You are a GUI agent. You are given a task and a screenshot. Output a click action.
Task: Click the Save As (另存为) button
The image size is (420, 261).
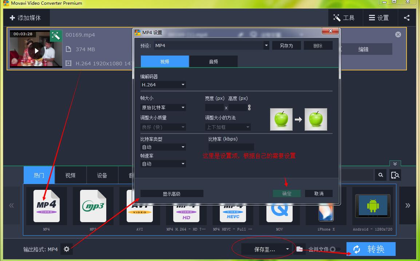(286, 46)
